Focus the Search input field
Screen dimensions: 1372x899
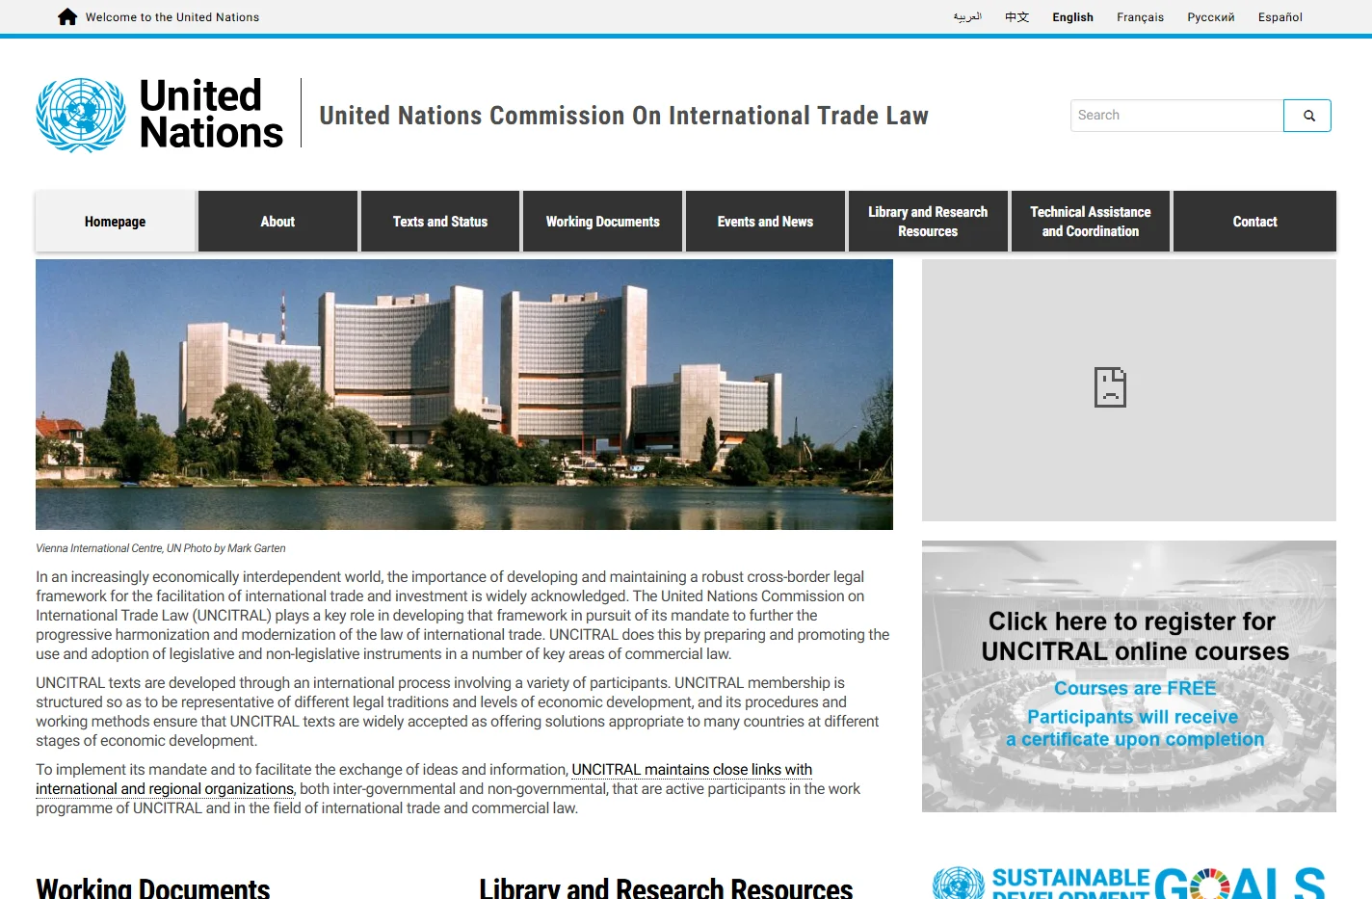(1176, 116)
